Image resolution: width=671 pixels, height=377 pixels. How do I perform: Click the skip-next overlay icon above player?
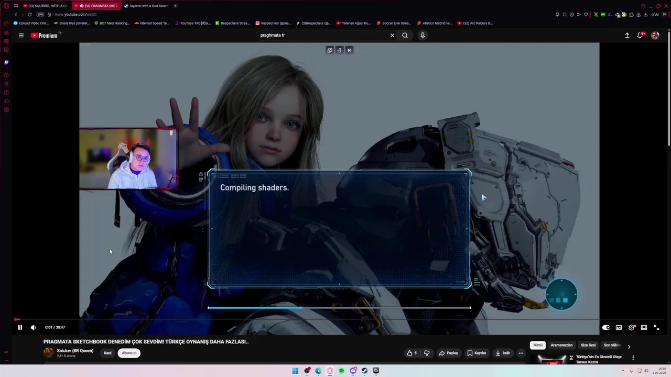pos(349,50)
